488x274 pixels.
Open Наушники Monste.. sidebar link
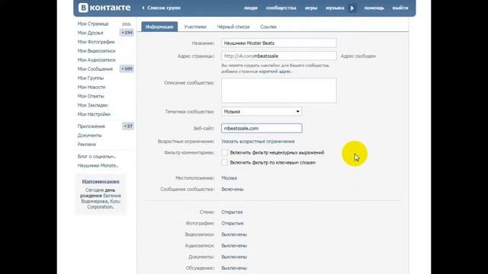pos(98,165)
